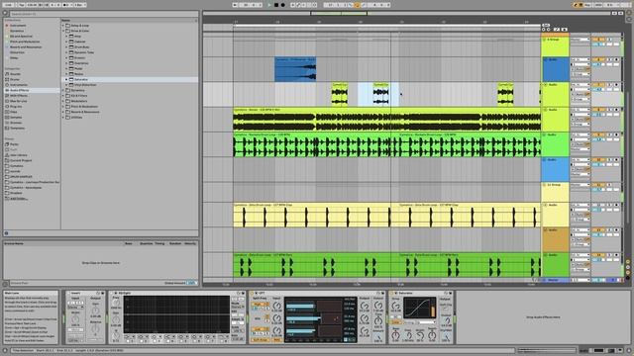Screen dimensions: 634x356
Task: Toggle EQ Eight band 1 activator
Action: pos(128,340)
